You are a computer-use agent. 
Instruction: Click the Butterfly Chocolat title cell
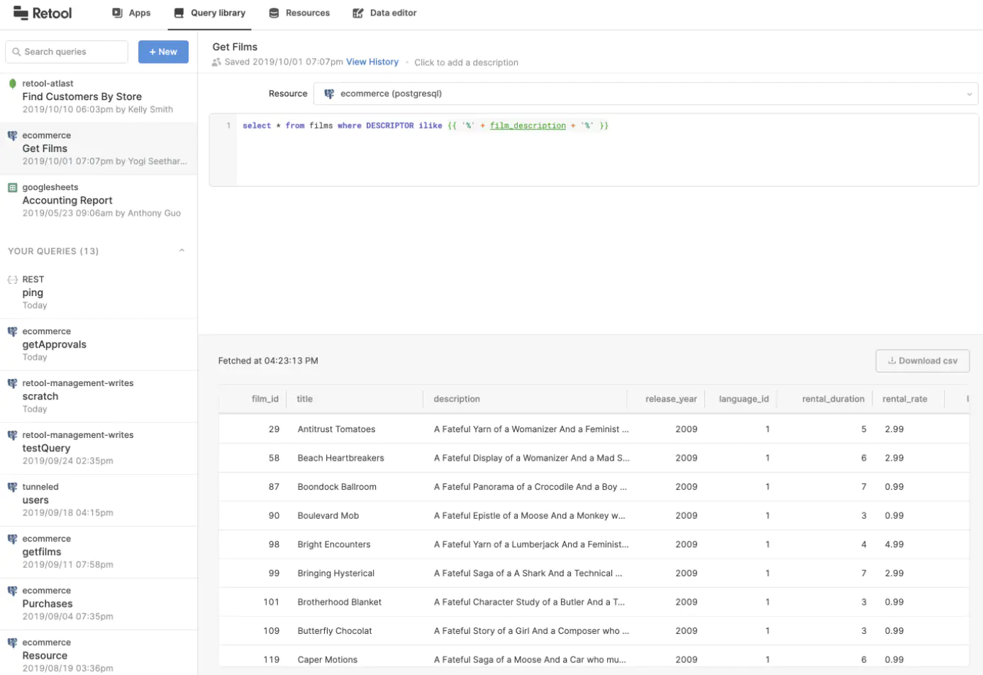click(335, 631)
